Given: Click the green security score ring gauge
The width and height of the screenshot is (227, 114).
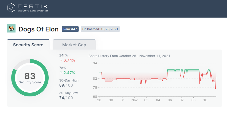Looking at the screenshot, I should click(30, 78).
